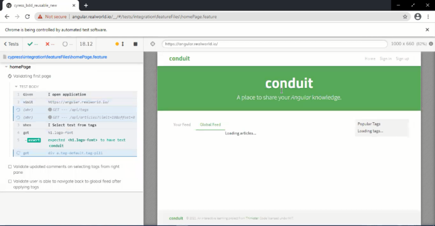Go back with the browser back arrow
435x226 pixels.
click(x=7, y=17)
